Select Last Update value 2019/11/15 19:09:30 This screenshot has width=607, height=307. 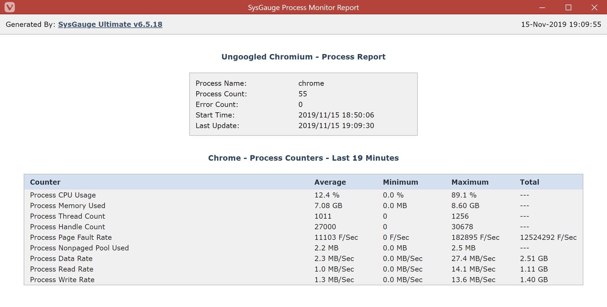pyautogui.click(x=336, y=126)
